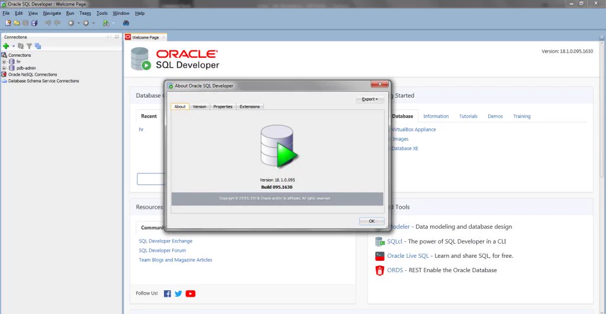Screen dimensions: 606x314
Task: Open the Help menu
Action: pyautogui.click(x=140, y=13)
